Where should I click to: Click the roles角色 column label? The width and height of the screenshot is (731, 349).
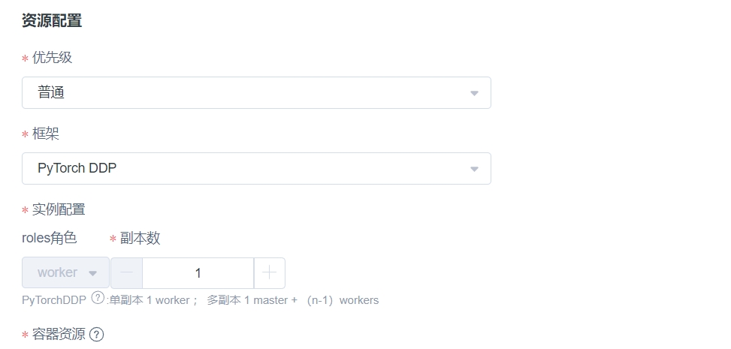[50, 238]
